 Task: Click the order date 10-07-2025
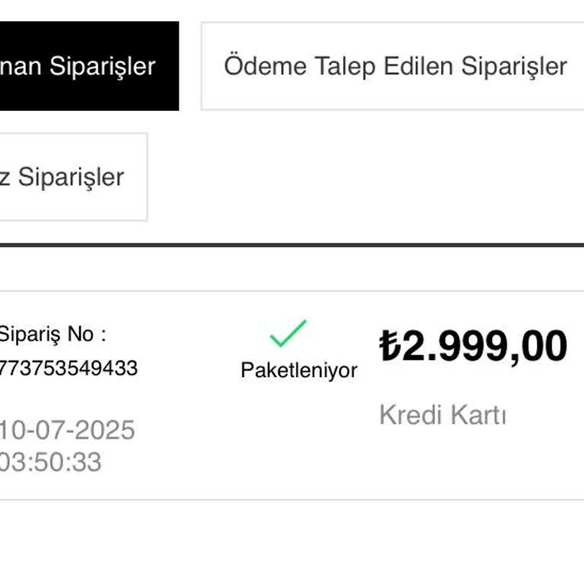67,430
